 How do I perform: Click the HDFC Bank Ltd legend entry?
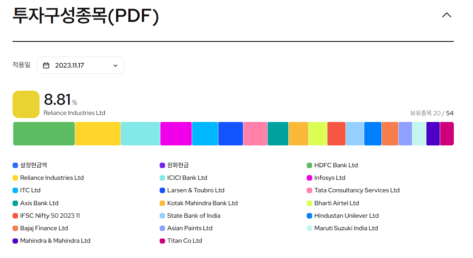click(x=332, y=165)
